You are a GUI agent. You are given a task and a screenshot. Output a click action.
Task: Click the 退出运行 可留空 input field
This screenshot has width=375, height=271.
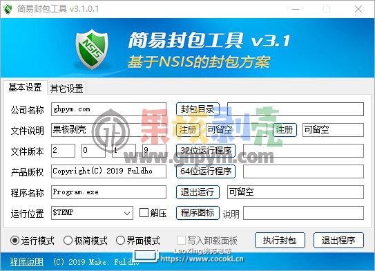coord(296,192)
